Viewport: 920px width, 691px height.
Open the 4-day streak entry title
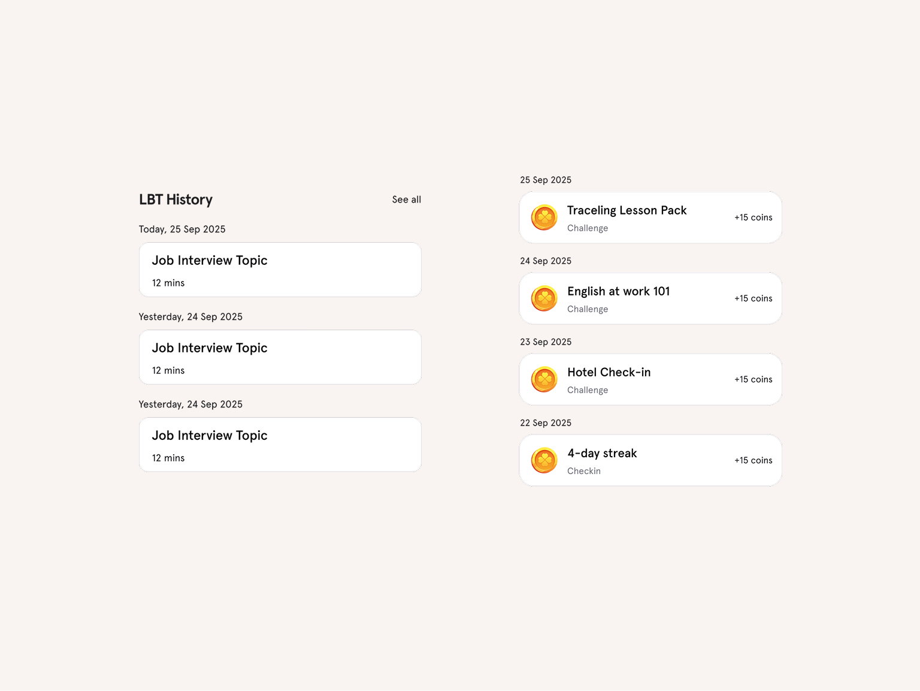602,453
